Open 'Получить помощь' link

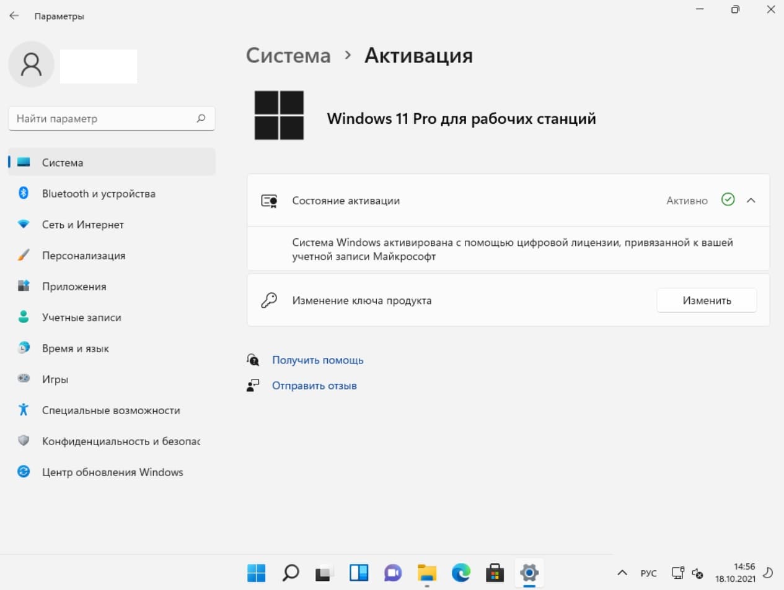coord(317,360)
